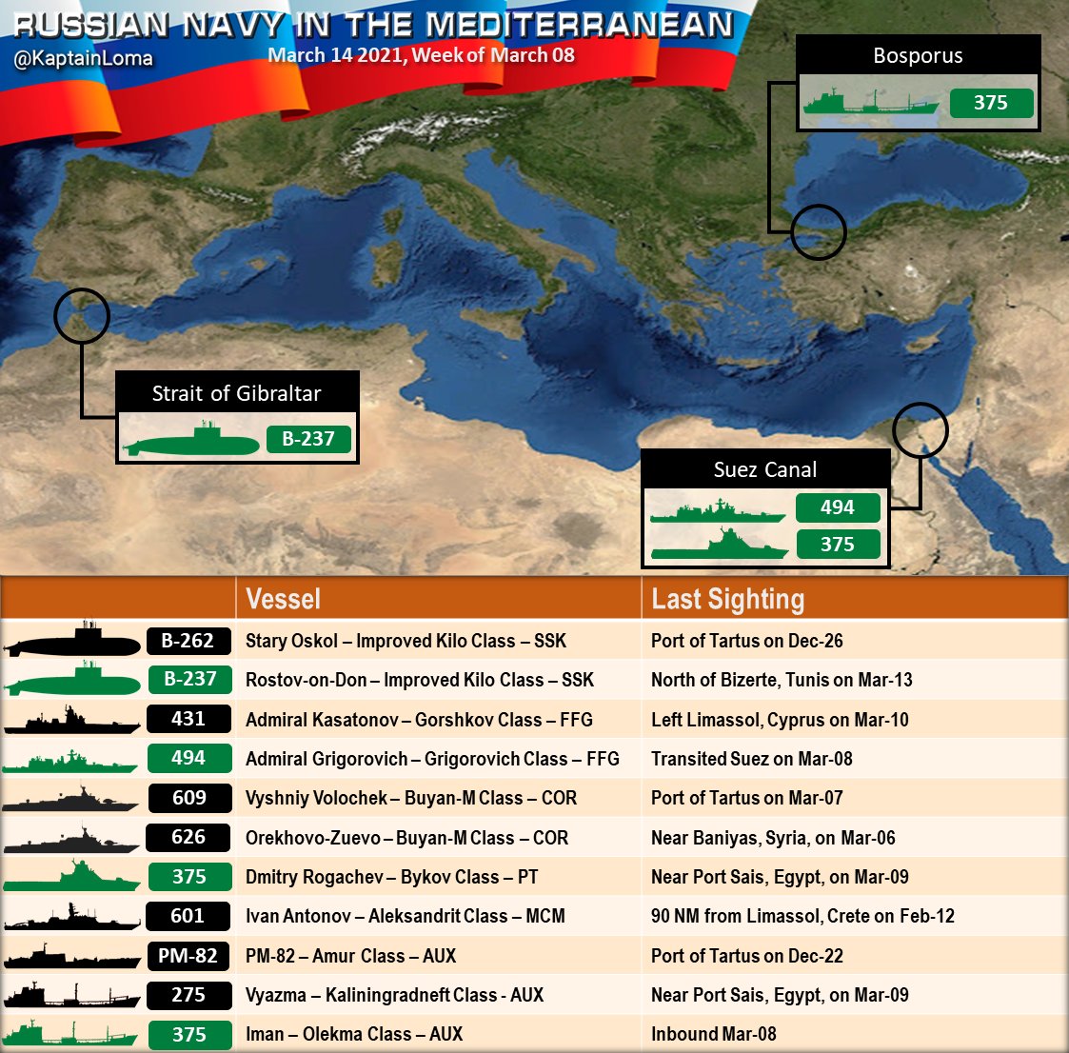This screenshot has width=1069, height=1053.
Task: Click the black PM-82 badge
Action: (188, 956)
